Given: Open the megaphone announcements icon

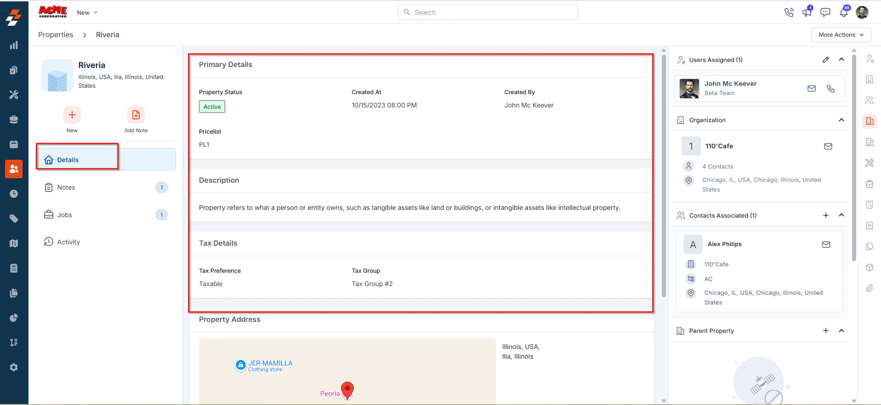Looking at the screenshot, I should [807, 12].
